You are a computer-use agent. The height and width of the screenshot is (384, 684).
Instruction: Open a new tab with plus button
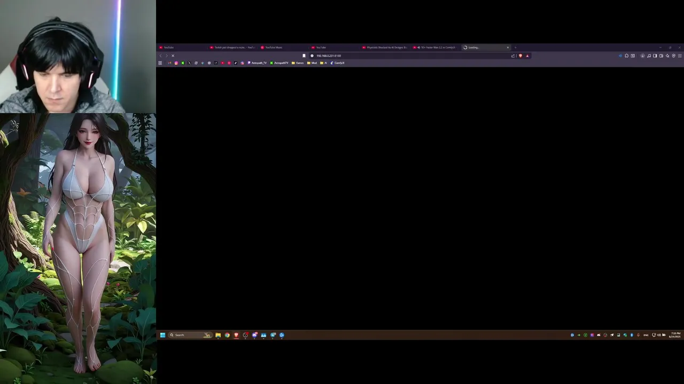pyautogui.click(x=516, y=47)
